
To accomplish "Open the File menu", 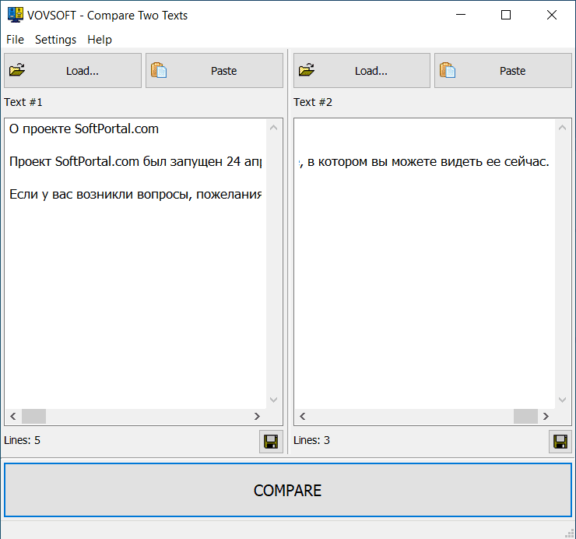I will pos(15,40).
